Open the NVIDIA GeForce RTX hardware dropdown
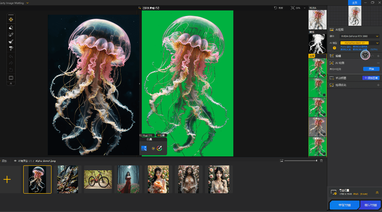 360,36
